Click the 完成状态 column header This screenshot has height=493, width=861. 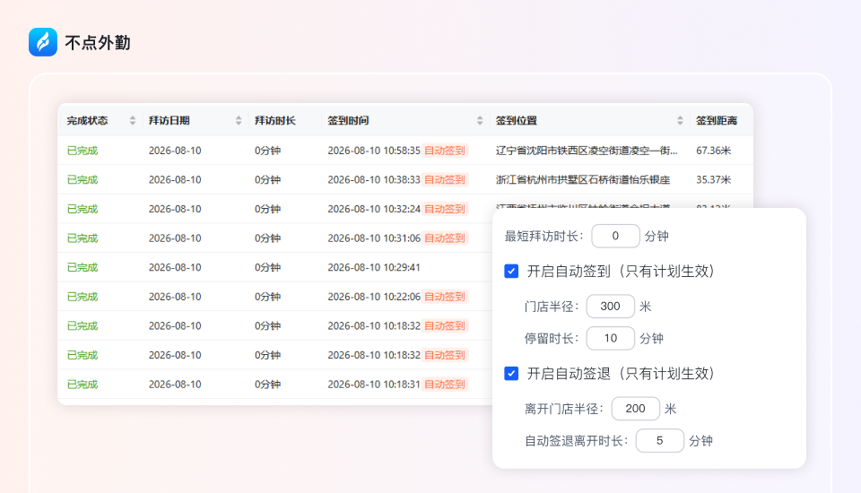(x=87, y=120)
